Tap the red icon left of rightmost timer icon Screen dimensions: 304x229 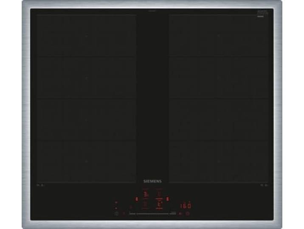click(180, 214)
